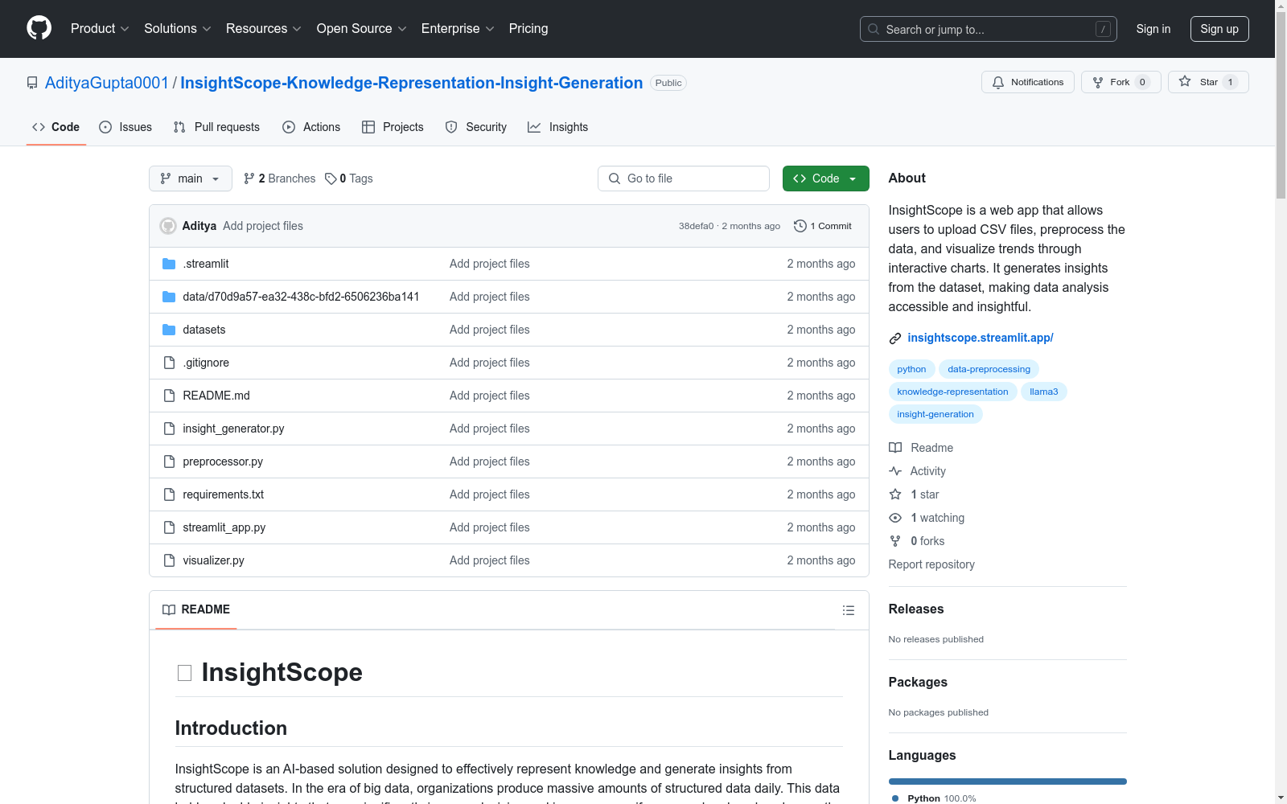Click the Notifications bell button
The image size is (1287, 804).
pyautogui.click(x=1028, y=82)
